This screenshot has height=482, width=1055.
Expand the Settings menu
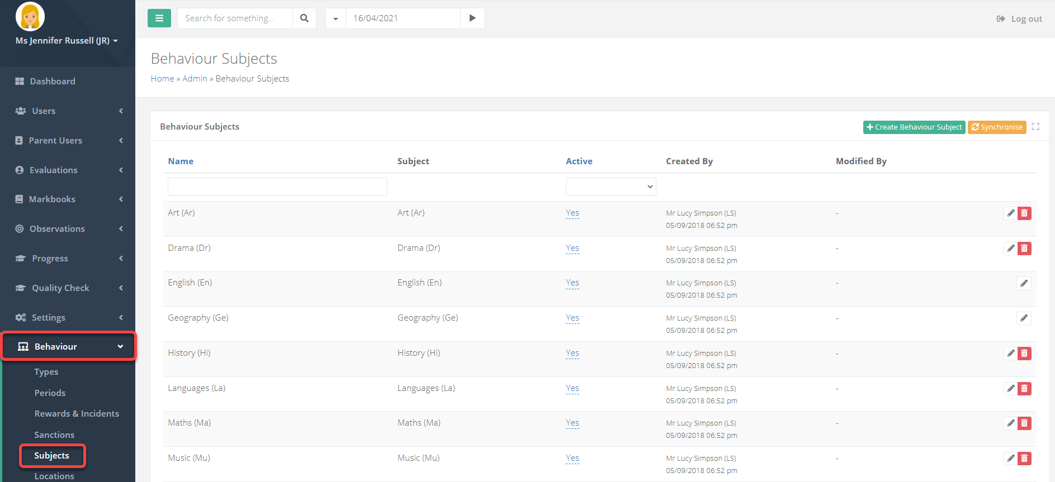click(68, 317)
